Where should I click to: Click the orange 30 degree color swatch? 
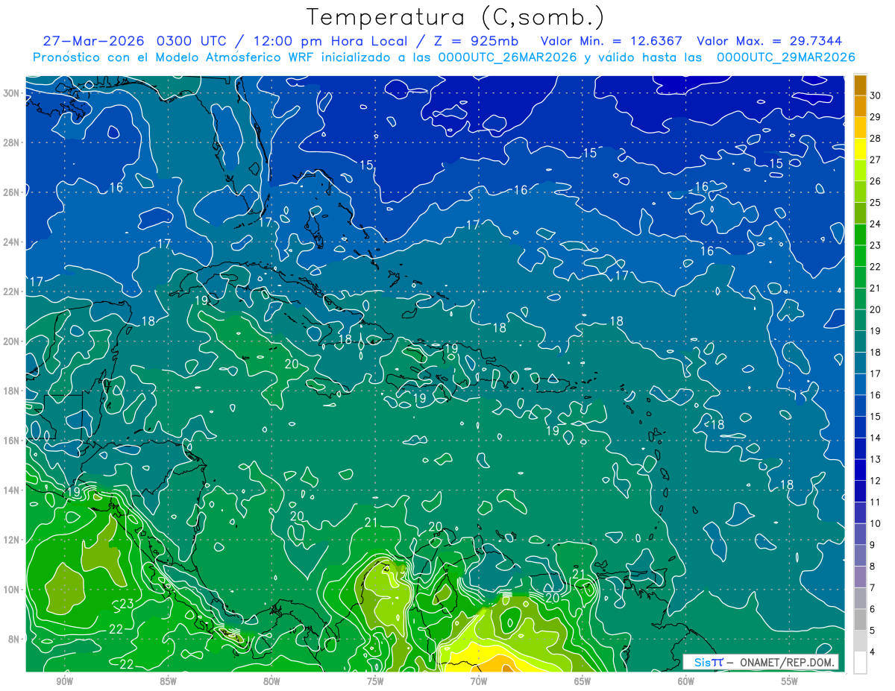(x=860, y=86)
